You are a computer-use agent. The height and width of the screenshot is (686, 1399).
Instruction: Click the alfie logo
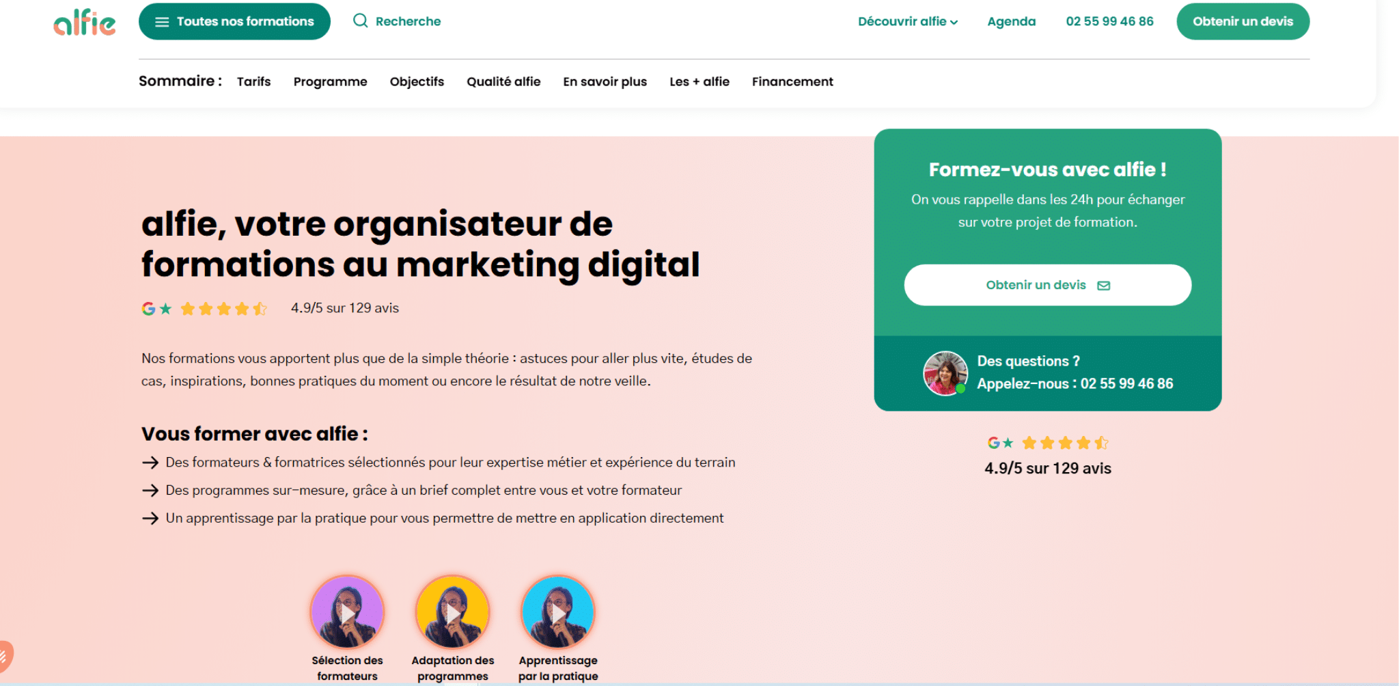(85, 22)
